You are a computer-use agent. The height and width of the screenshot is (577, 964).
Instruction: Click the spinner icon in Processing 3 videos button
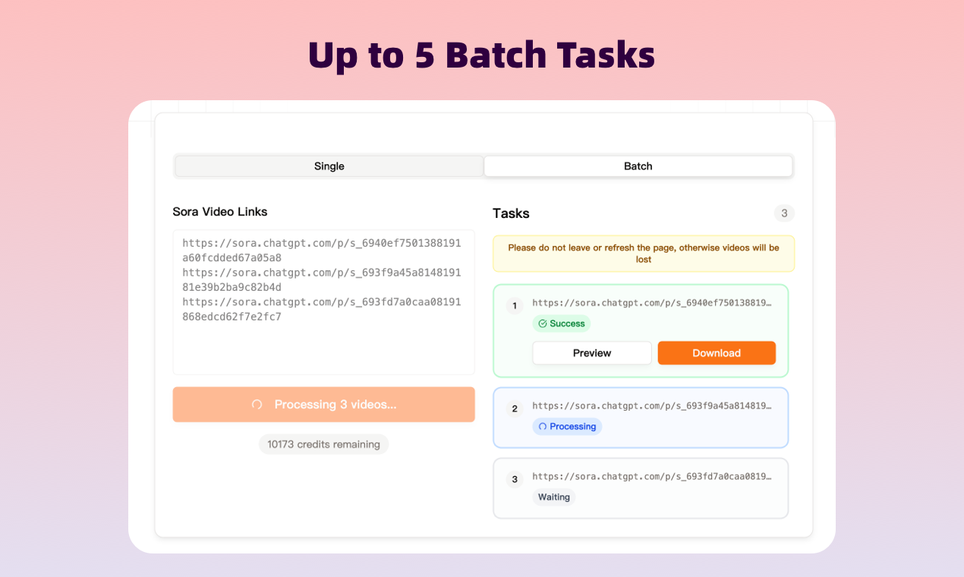point(257,405)
